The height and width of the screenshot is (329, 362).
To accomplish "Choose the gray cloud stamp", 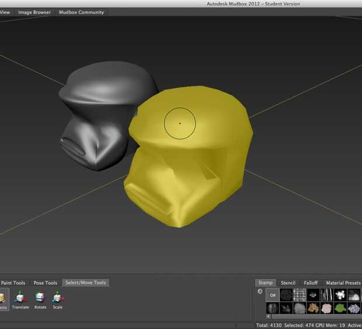I will tap(354, 295).
